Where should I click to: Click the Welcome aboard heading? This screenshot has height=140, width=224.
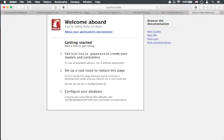click(85, 22)
